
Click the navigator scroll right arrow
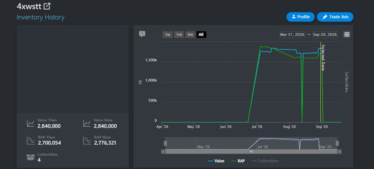click(x=340, y=151)
